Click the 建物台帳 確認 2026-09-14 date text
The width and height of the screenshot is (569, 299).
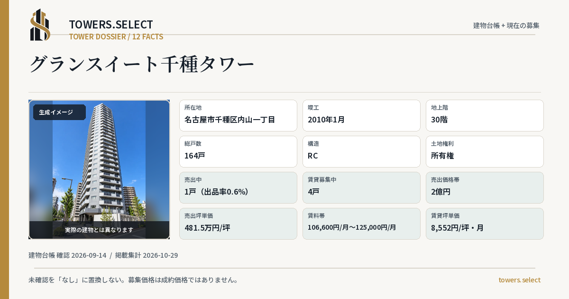click(x=67, y=255)
